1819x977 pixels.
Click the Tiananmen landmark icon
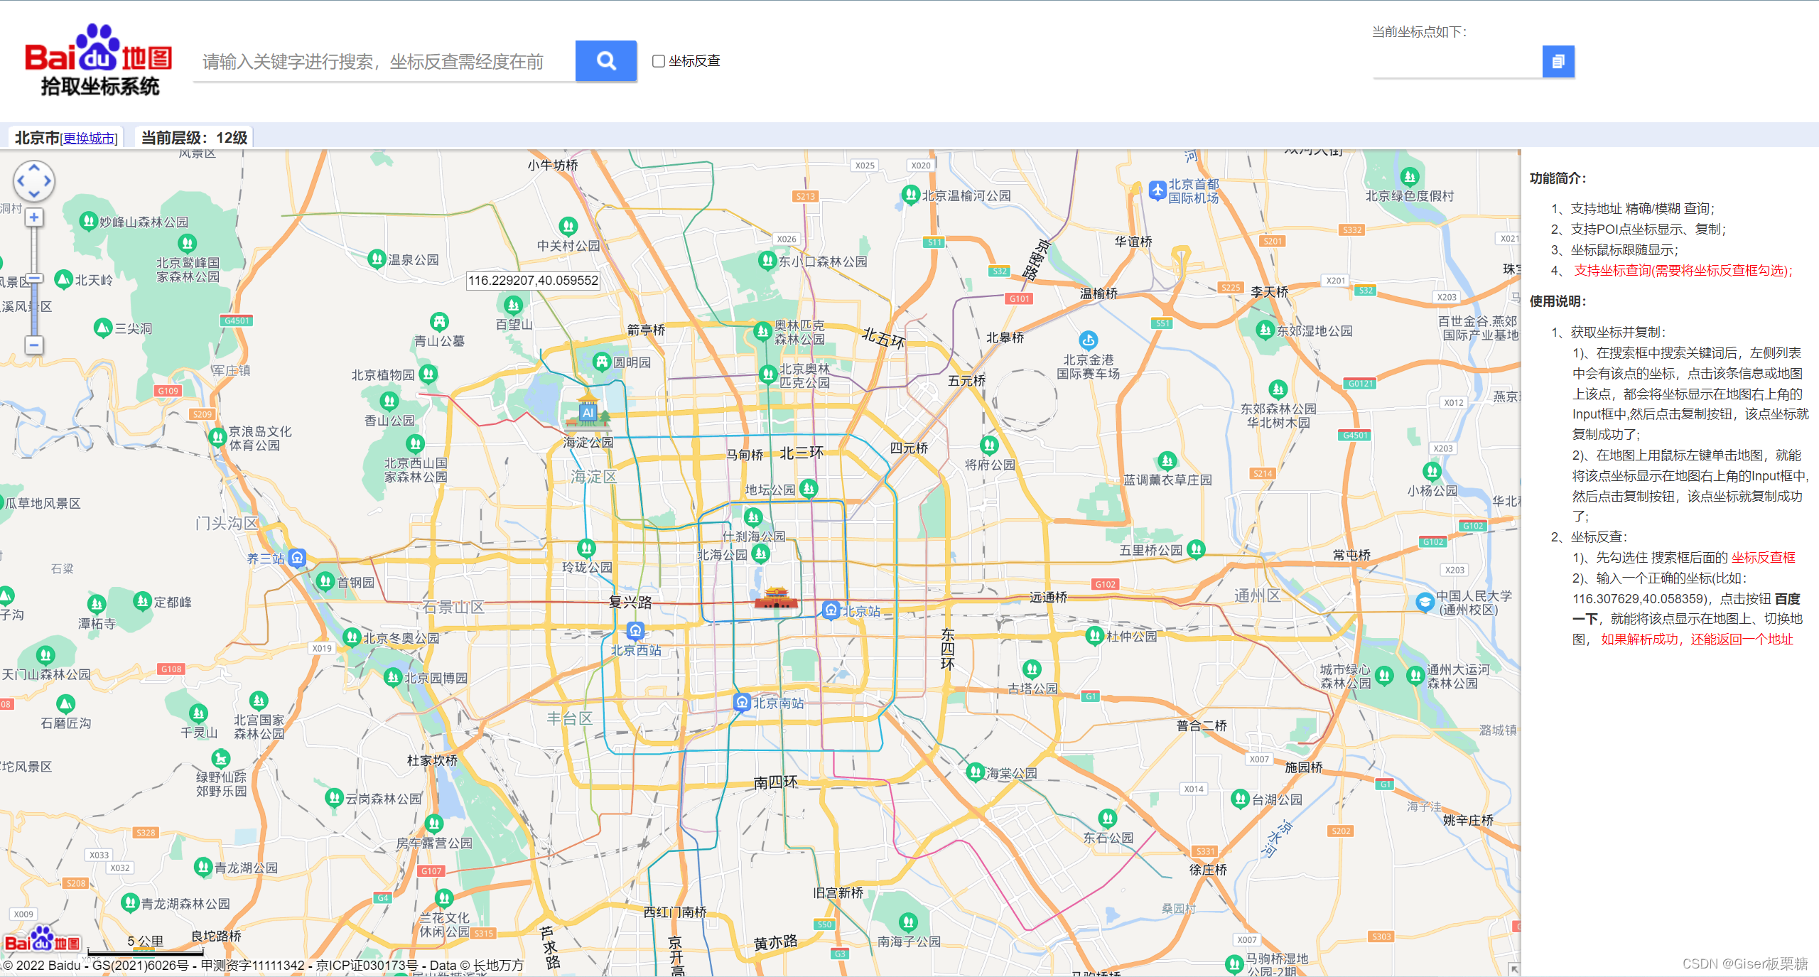pyautogui.click(x=776, y=598)
